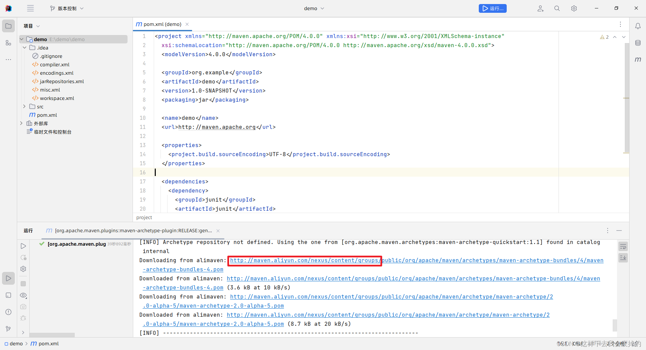This screenshot has width=646, height=350.
Task: Select the maven plugin run result entry
Action: coord(85,244)
